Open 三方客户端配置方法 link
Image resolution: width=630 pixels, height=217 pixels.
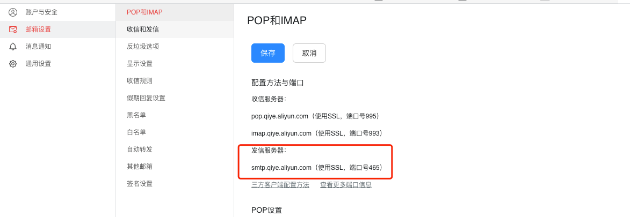280,185
